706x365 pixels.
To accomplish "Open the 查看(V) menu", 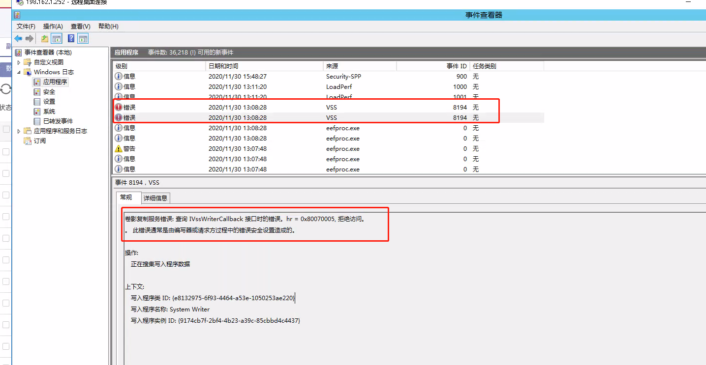I will point(81,27).
